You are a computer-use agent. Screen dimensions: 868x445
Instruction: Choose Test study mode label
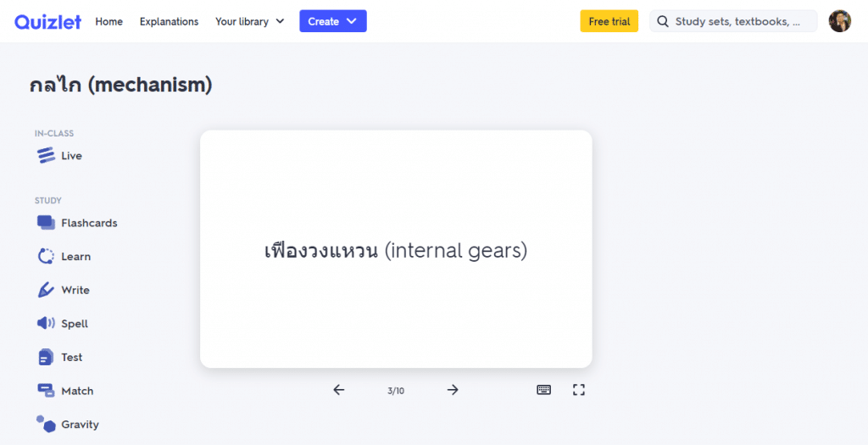pyautogui.click(x=72, y=357)
